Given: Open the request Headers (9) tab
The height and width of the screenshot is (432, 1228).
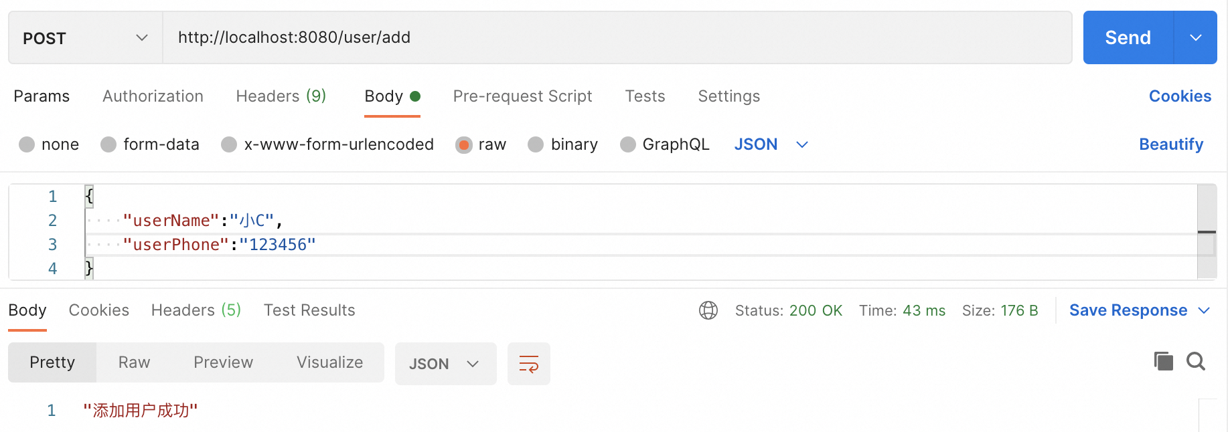Looking at the screenshot, I should click(281, 96).
